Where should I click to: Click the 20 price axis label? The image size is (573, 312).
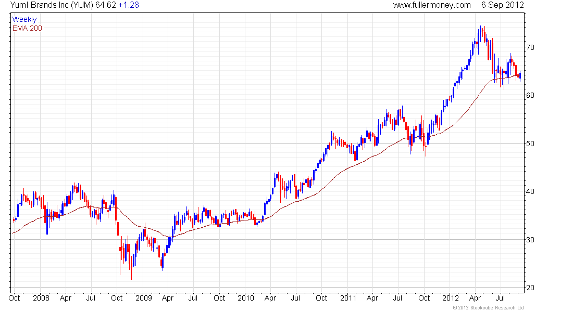(530, 288)
